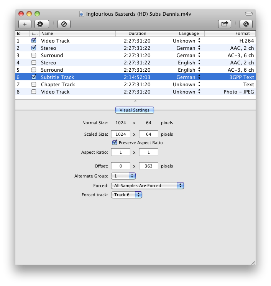Image resolution: width=271 pixels, height=286 pixels.
Task: Click the 'Text' format cell of row 7
Action: tap(248, 84)
